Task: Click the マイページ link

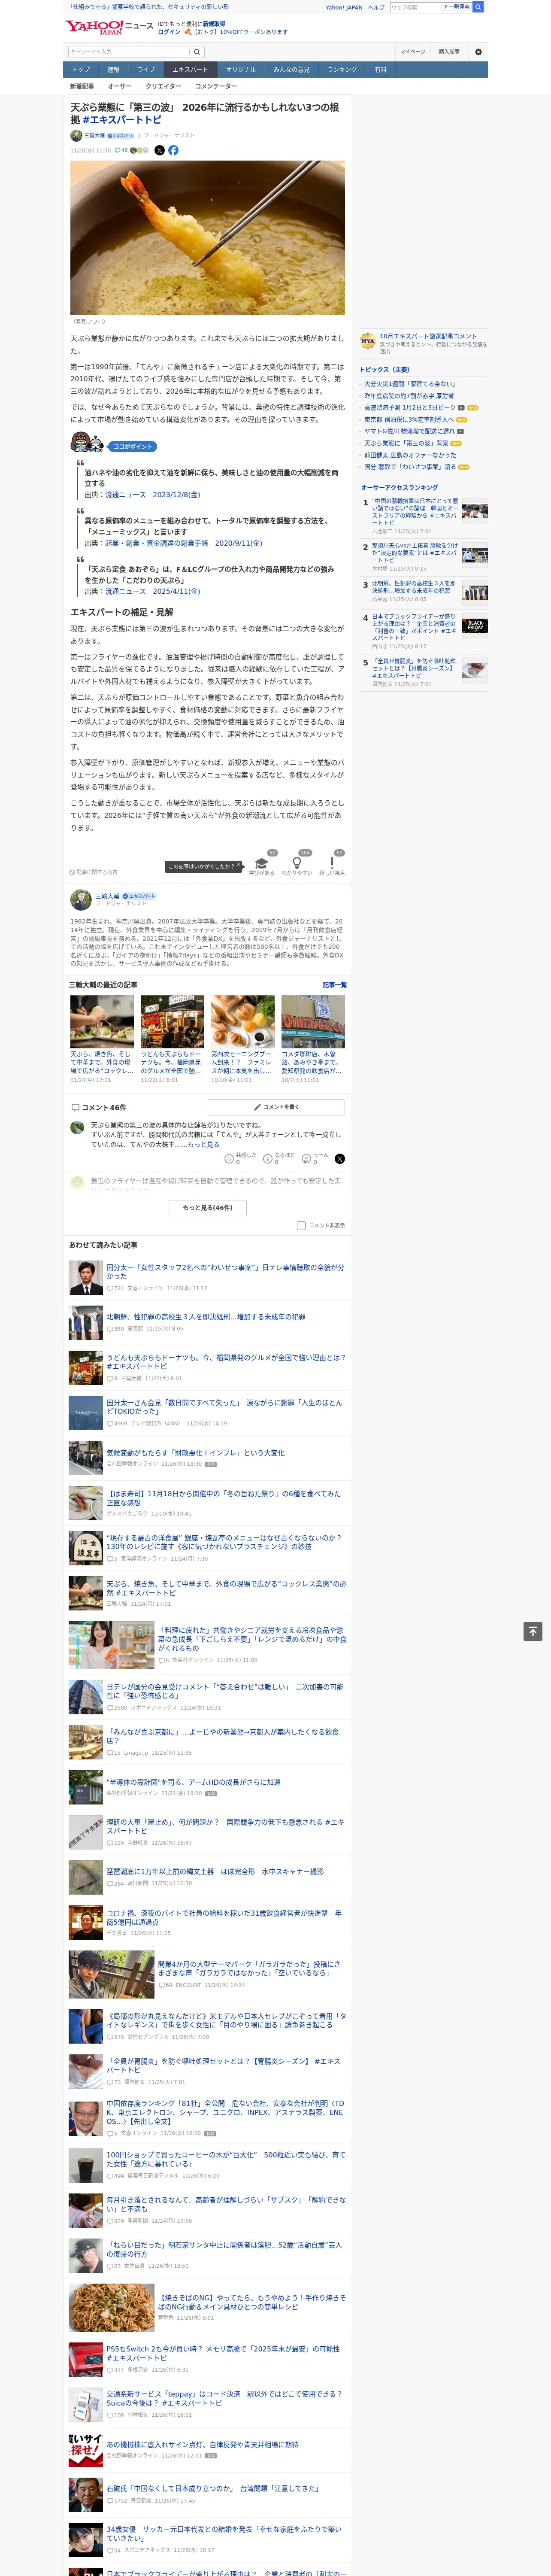Action: point(412,52)
